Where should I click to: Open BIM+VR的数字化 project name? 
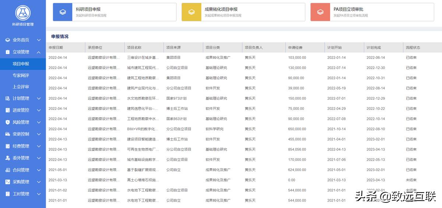143,129
